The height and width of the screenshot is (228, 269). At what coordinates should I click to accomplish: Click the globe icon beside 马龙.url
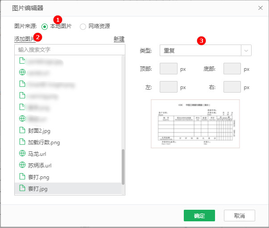click(x=22, y=153)
